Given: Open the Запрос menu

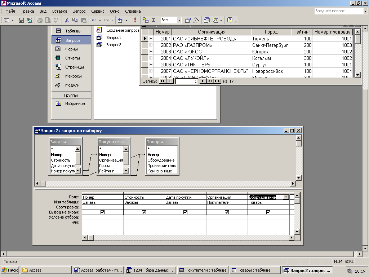Looking at the screenshot, I should pyautogui.click(x=79, y=11).
